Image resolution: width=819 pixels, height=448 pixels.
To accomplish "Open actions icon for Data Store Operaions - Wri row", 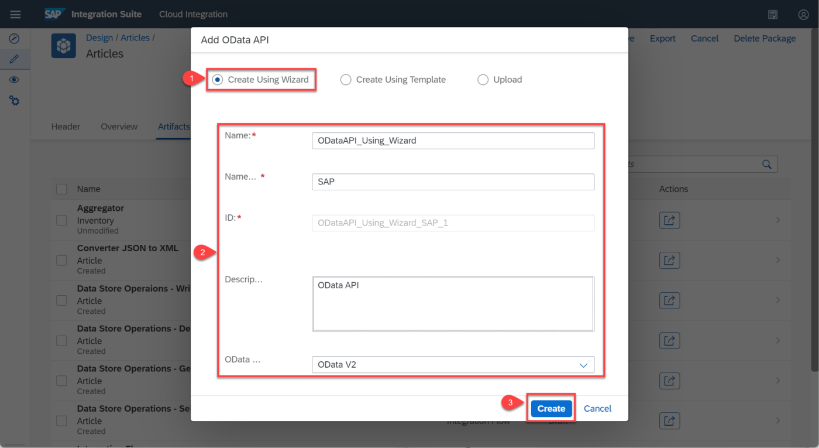I will click(x=670, y=300).
